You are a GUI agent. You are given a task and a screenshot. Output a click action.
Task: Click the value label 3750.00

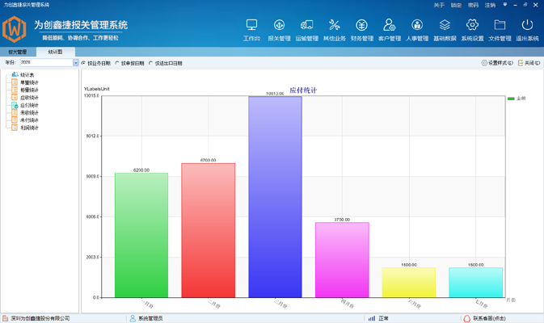[x=342, y=220]
